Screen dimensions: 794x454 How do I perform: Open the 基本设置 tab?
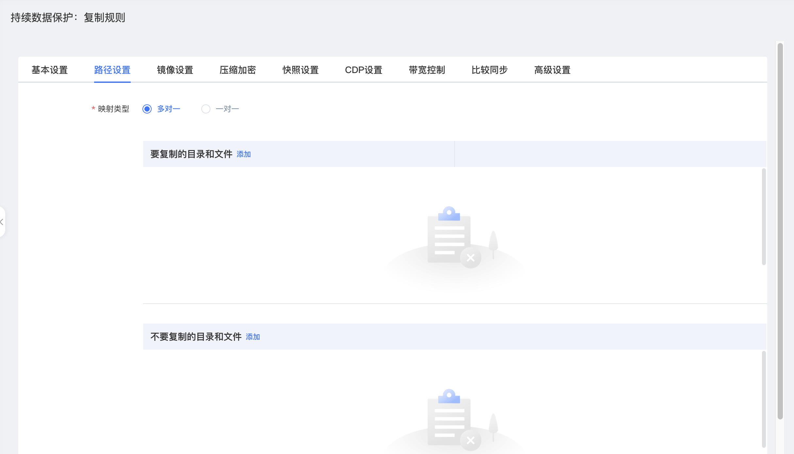click(50, 70)
